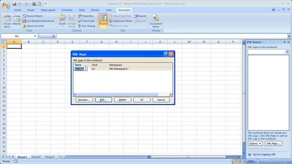The width and height of the screenshot is (292, 164).
Task: Open XML Source pane menu arrow
Action: tap(285, 42)
